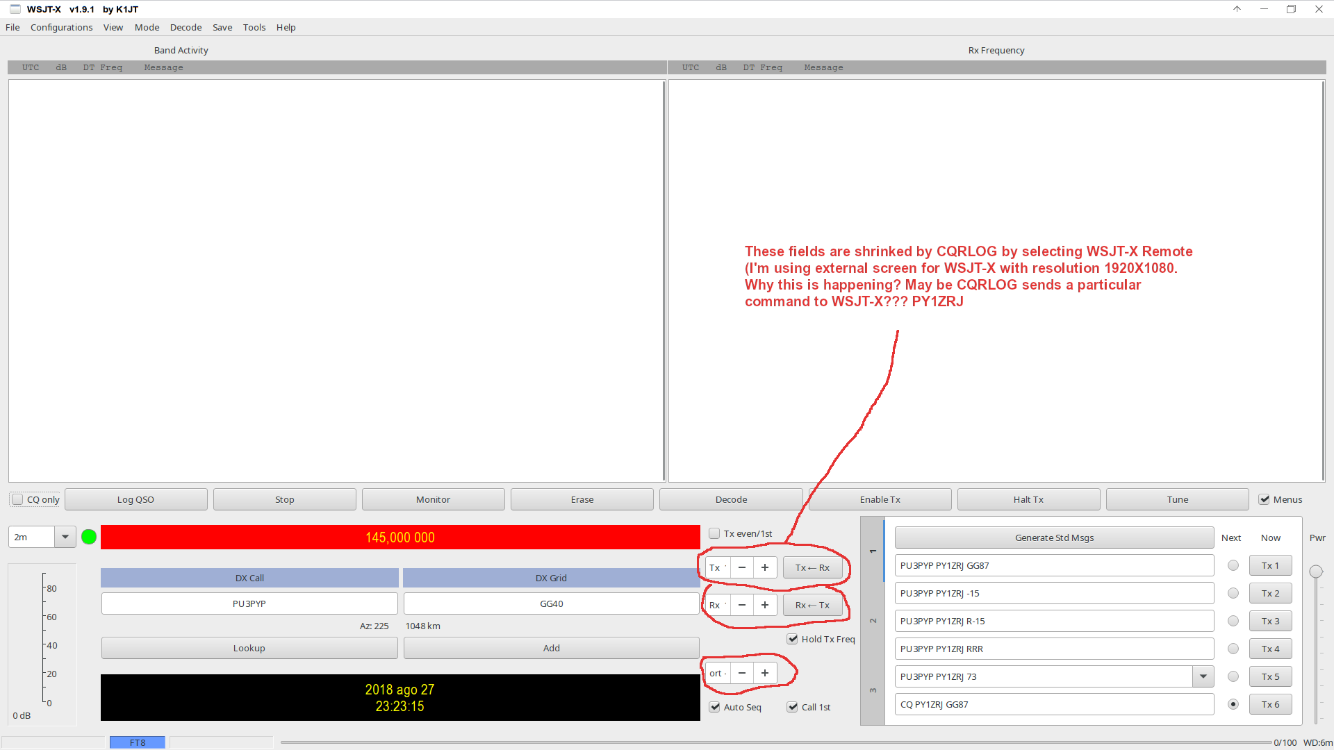The width and height of the screenshot is (1334, 750).
Task: Click the DX Grid input field
Action: tap(552, 603)
